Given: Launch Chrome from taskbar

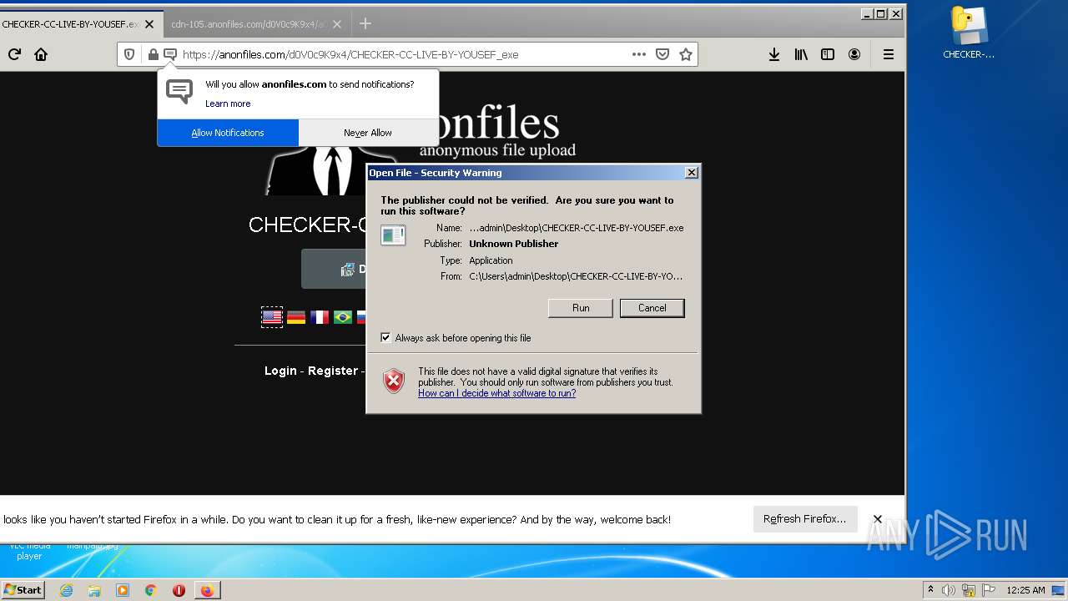Looking at the screenshot, I should pyautogui.click(x=151, y=590).
